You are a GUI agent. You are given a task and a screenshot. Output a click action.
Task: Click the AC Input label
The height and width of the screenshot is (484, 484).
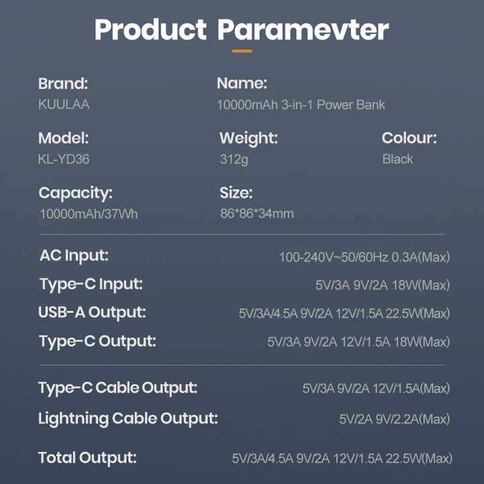point(74,256)
